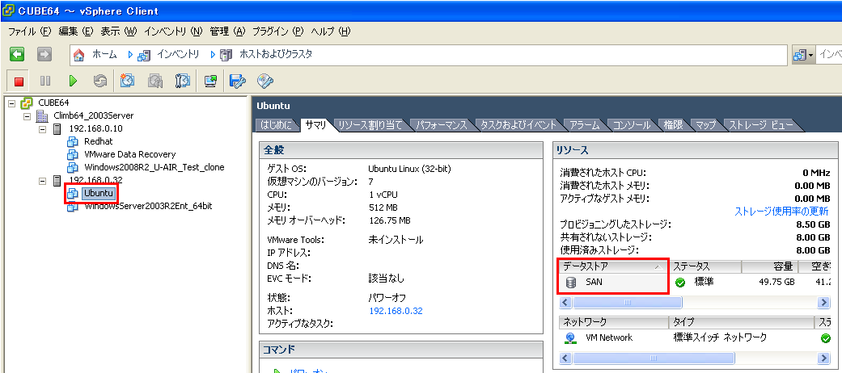
Task: Click the VMware Data Recovery VM icon
Action: pos(73,154)
